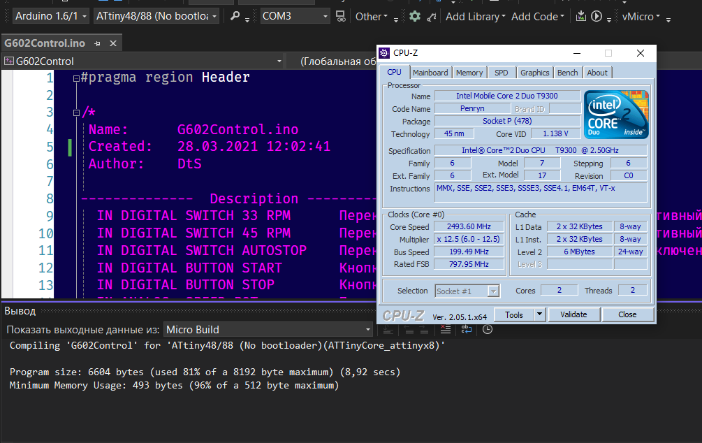
Task: Switch to the Bench tab in CPU-Z
Action: click(568, 73)
